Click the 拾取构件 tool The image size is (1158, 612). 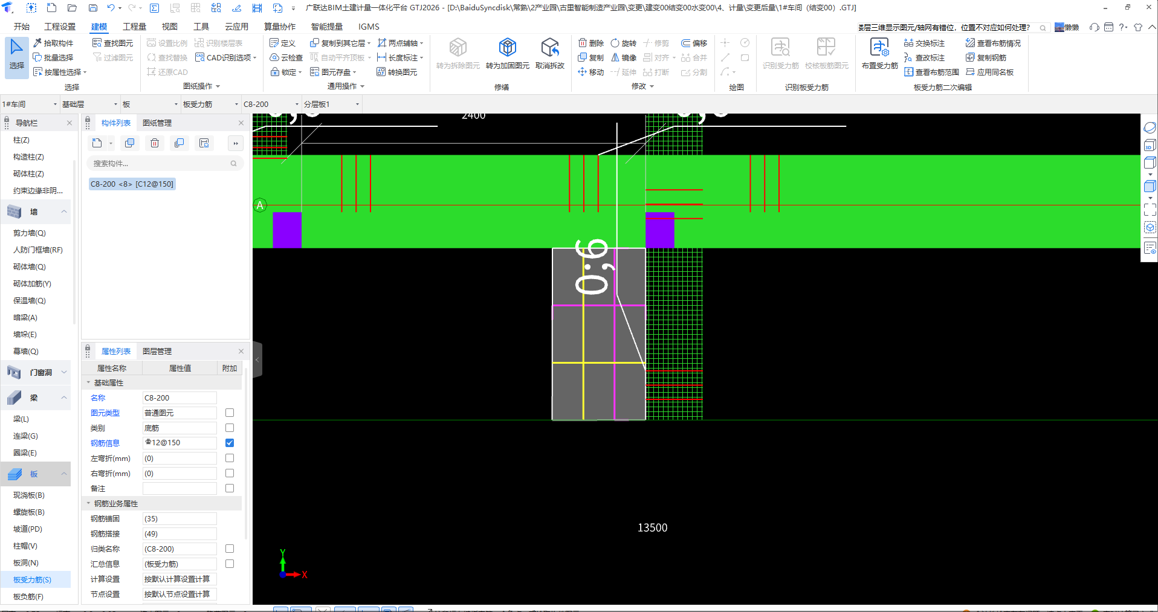53,43
